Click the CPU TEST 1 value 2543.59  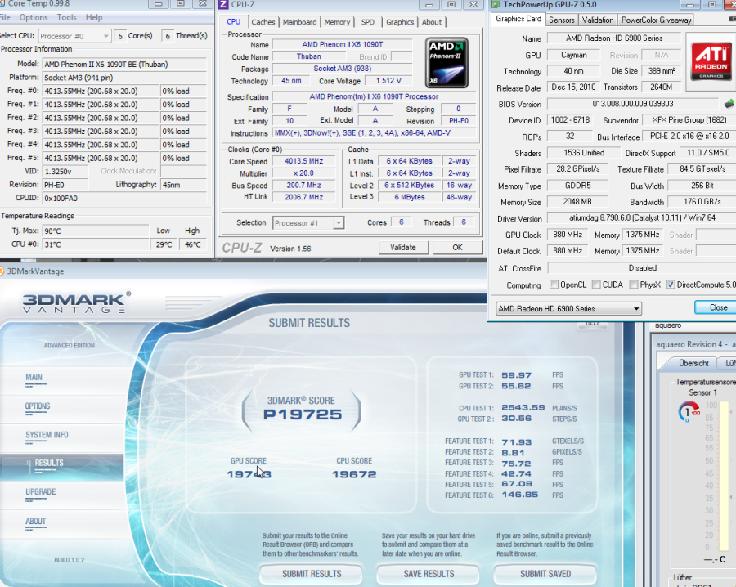pos(523,407)
